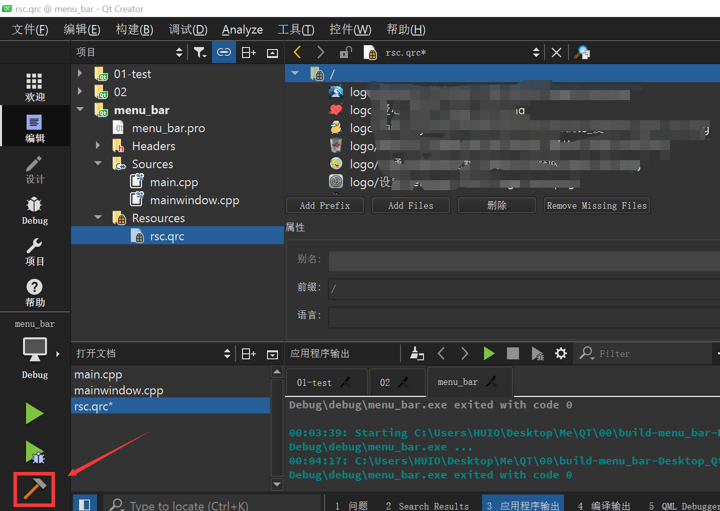
Task: Stop the running application in output pane
Action: [513, 353]
